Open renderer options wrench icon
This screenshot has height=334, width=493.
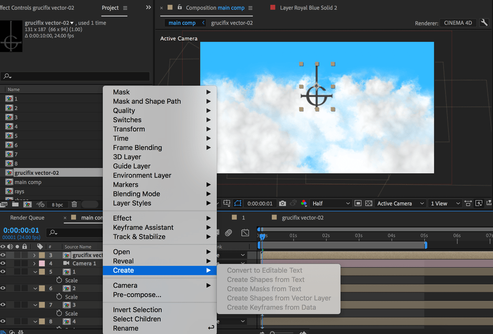tap(484, 23)
